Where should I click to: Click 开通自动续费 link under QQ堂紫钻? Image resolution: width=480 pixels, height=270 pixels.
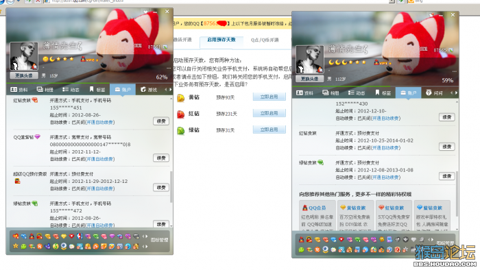coord(100,159)
